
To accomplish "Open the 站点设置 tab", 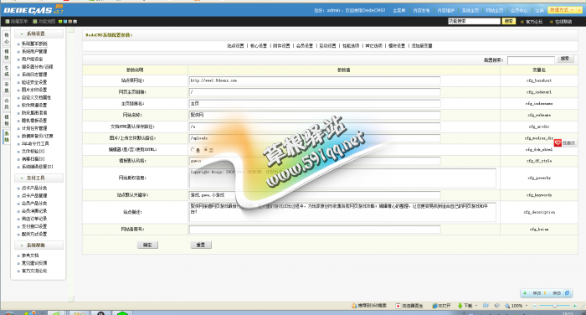I will [235, 45].
